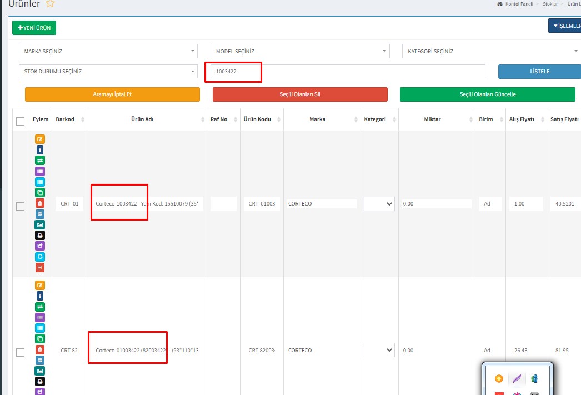Click the green transfer arrows icon in second row
581x395 pixels.
click(x=40, y=307)
